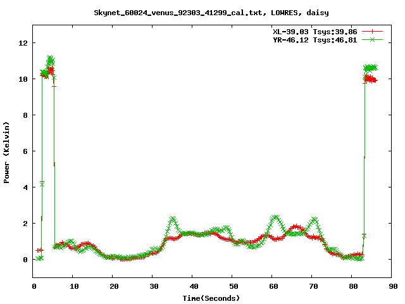Click the y-axis tick label 10
The width and height of the screenshot is (405, 304).
tap(23, 79)
